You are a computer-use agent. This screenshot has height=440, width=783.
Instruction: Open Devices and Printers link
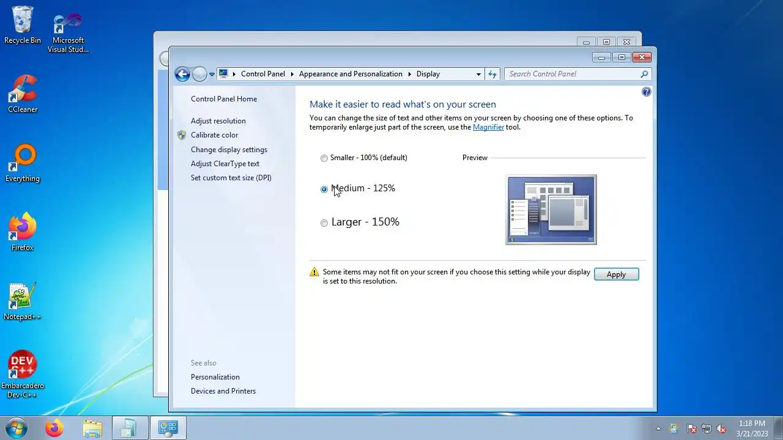[x=223, y=391]
